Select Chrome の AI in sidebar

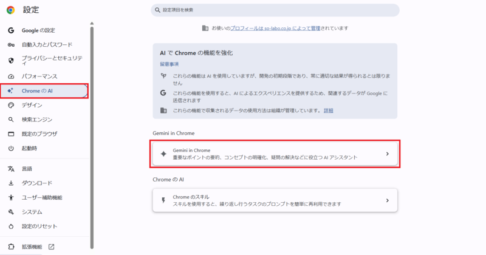44,91
